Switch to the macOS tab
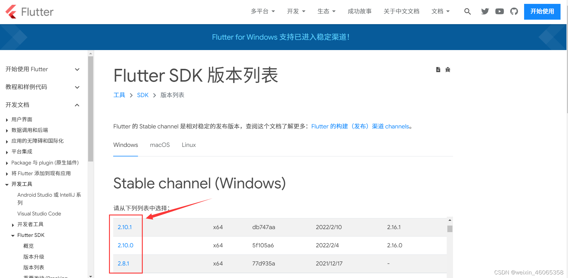 coord(160,145)
